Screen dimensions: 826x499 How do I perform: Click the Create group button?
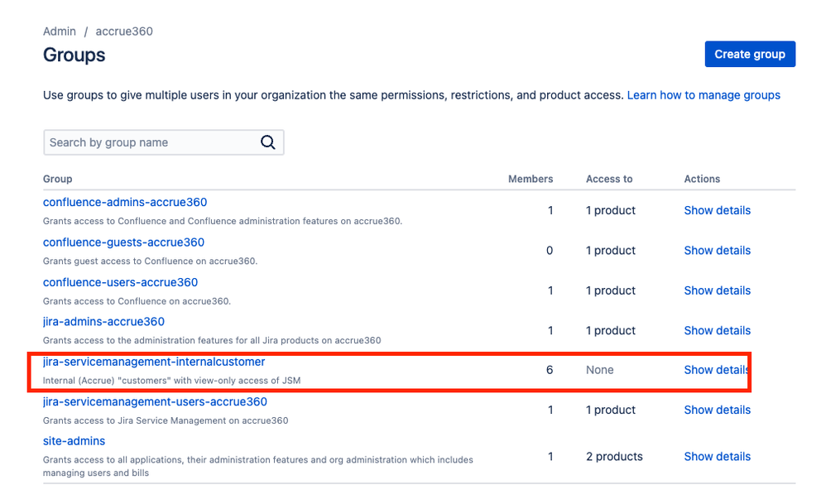pyautogui.click(x=750, y=55)
